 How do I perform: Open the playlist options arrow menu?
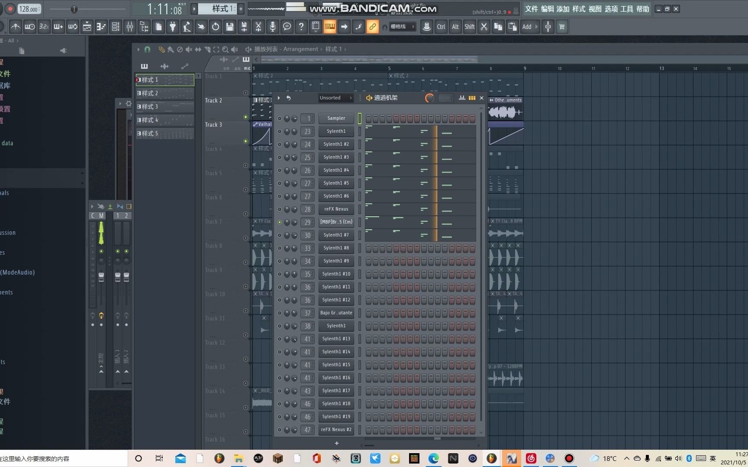tap(138, 49)
